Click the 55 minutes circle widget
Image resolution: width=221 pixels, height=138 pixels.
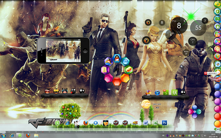pyautogui.click(x=198, y=28)
